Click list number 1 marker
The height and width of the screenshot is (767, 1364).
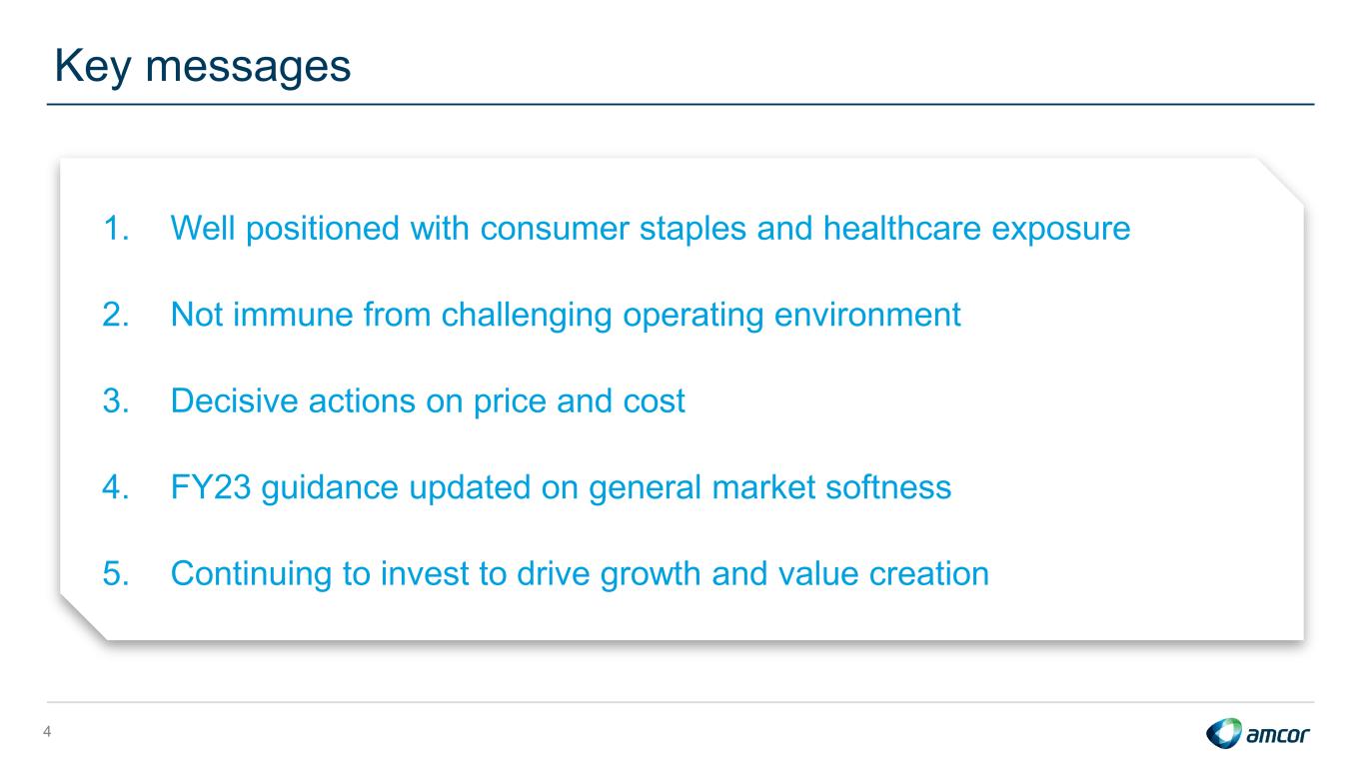click(115, 229)
